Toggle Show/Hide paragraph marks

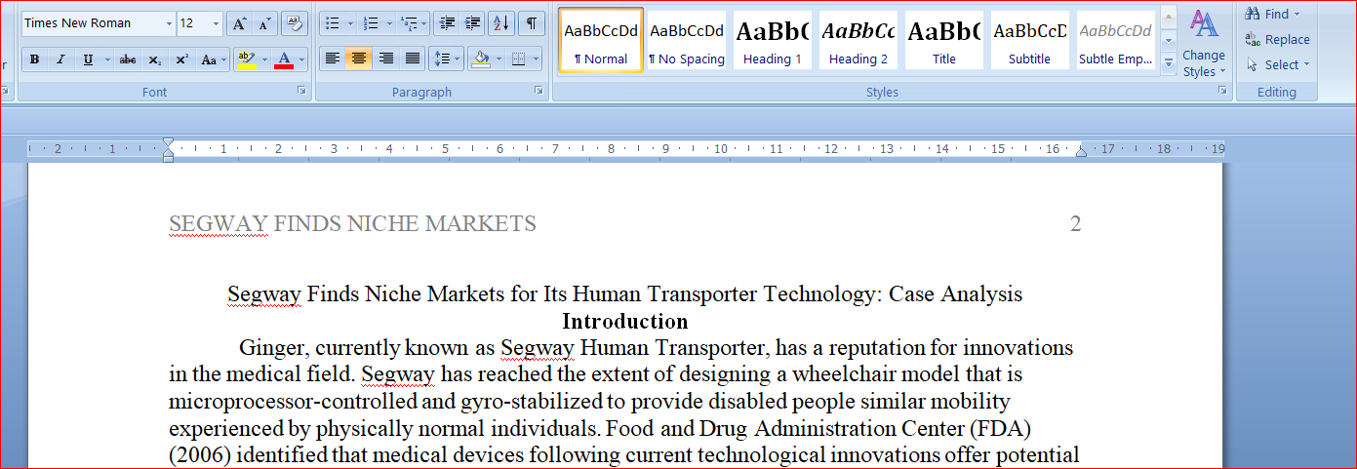tap(532, 23)
